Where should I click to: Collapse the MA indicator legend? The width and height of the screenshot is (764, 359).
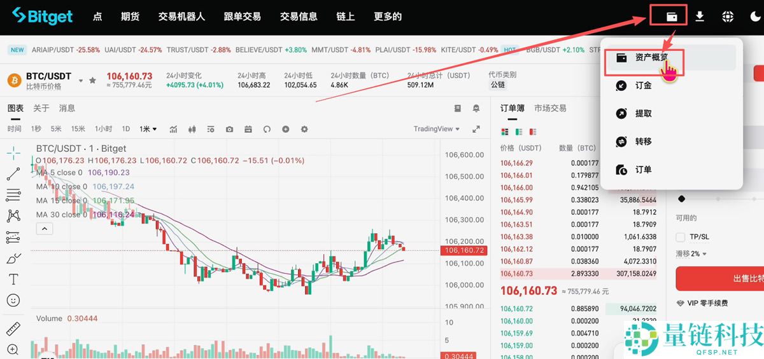tap(44, 229)
